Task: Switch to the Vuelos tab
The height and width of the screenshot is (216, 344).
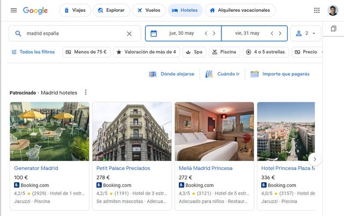Action: tap(148, 11)
